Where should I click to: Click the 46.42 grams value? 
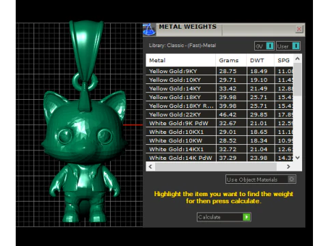228,114
